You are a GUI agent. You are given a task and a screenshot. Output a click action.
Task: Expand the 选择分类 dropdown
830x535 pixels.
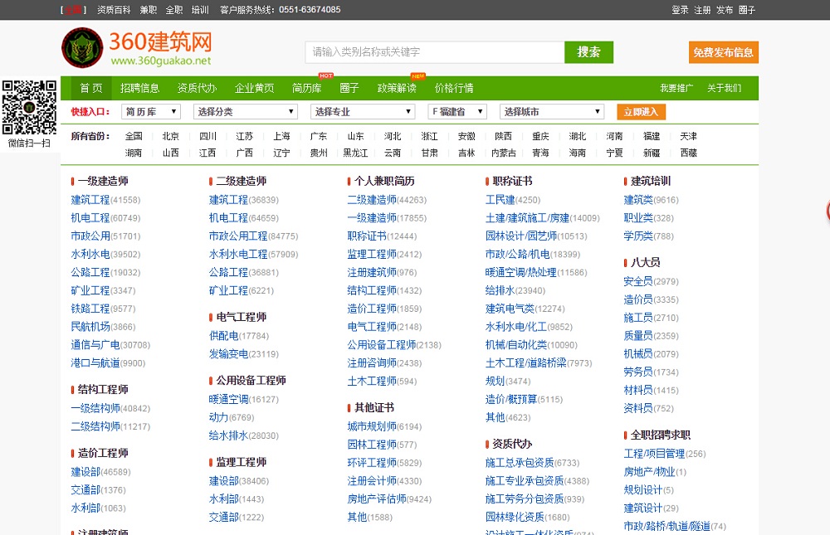click(x=246, y=112)
